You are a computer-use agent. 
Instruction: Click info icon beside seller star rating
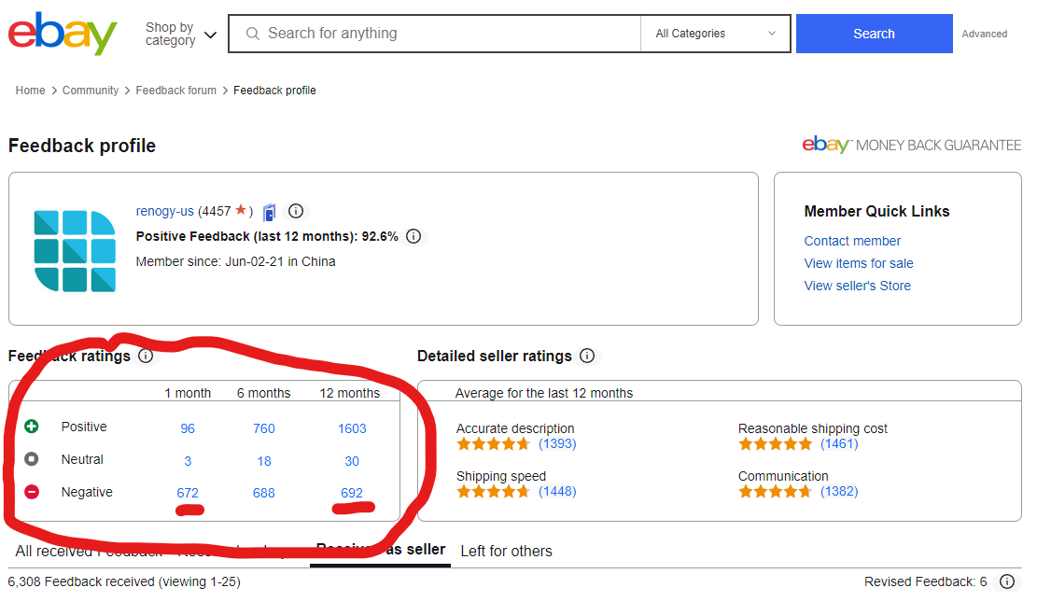296,211
